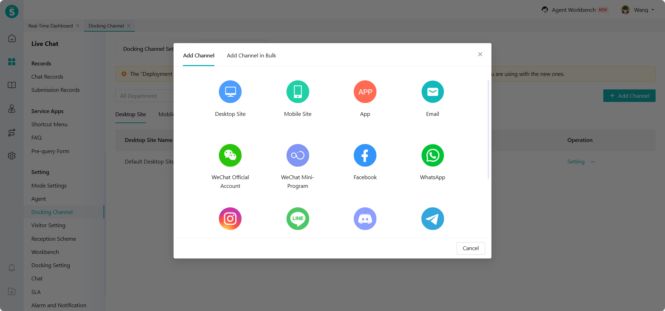Go to Shortcut Menu
This screenshot has width=665, height=311.
coord(49,125)
